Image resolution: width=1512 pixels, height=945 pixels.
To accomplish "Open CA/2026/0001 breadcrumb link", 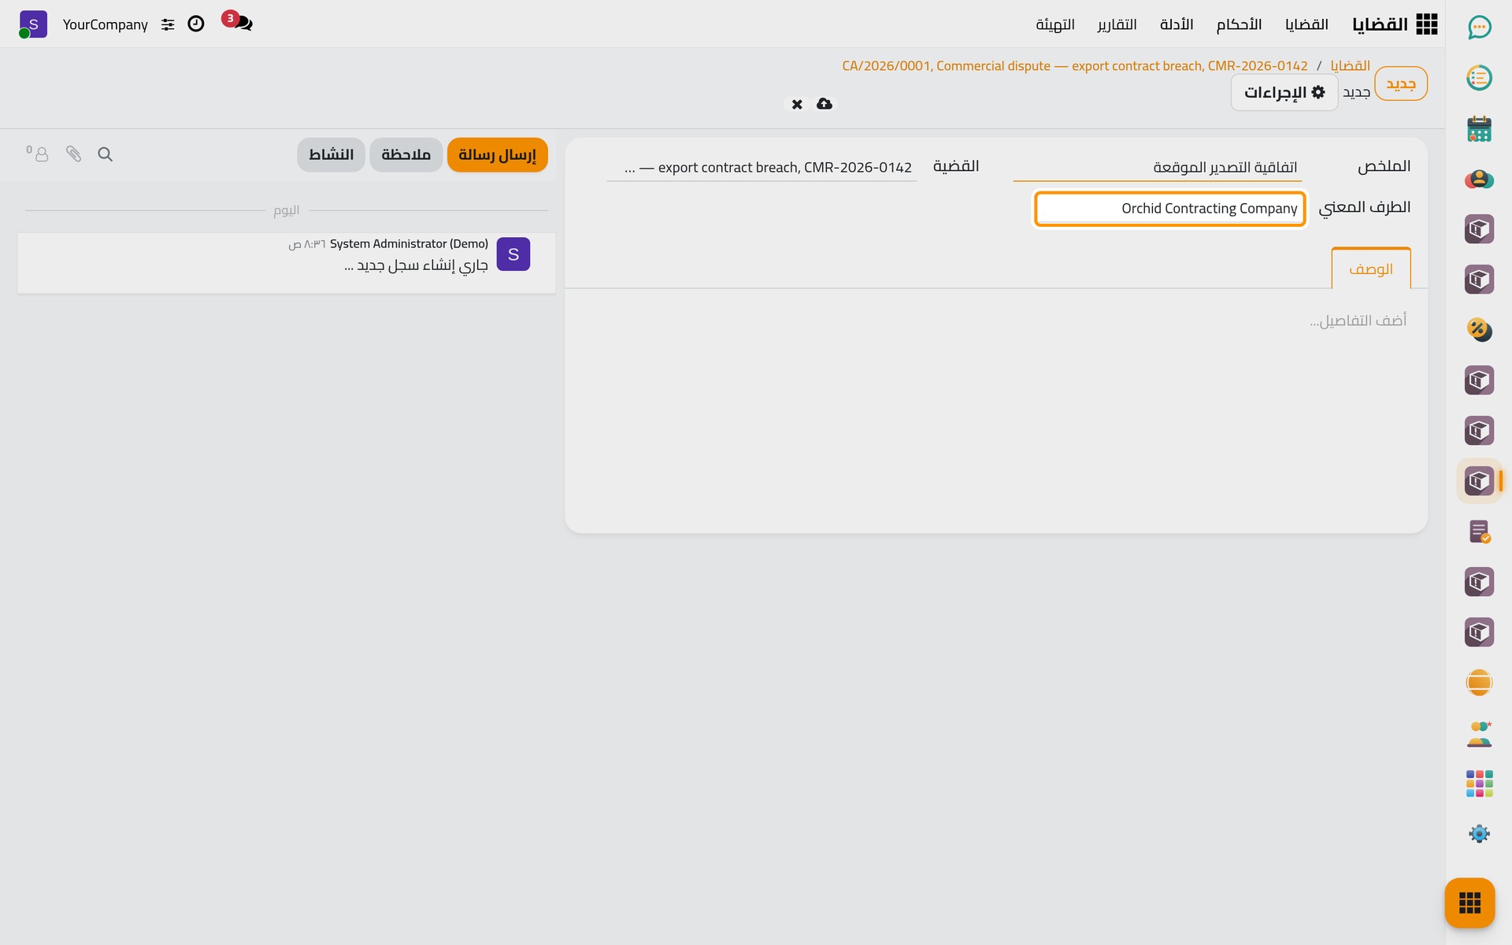I will click(x=1075, y=66).
